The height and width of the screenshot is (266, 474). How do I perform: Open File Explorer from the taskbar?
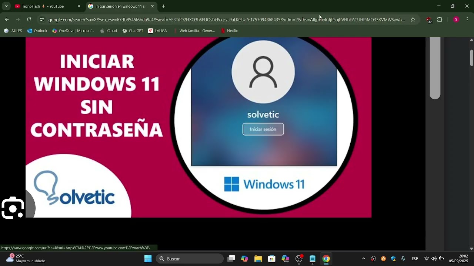point(258,259)
